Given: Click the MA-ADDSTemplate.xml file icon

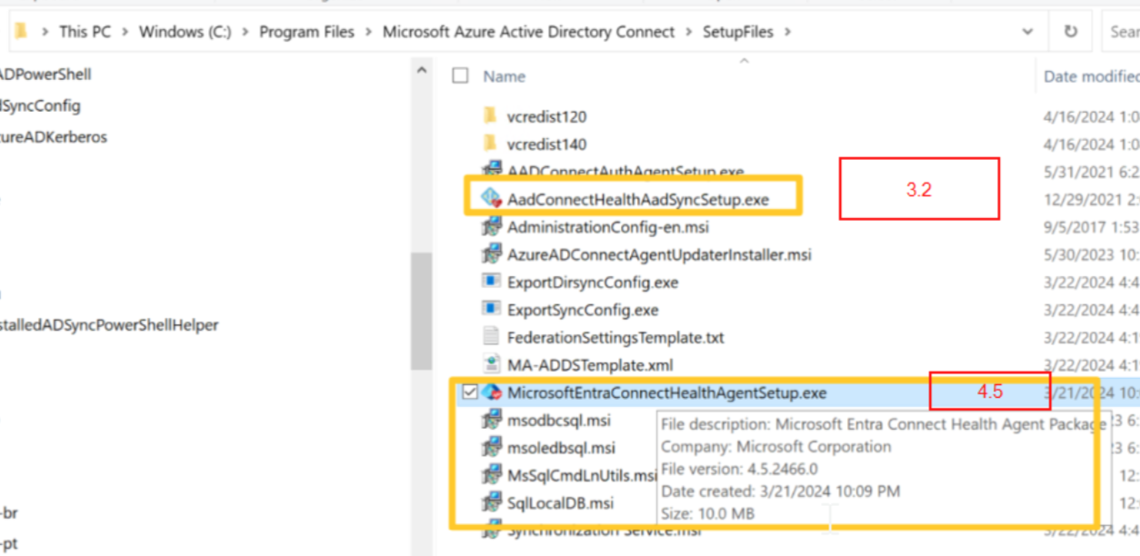Looking at the screenshot, I should (492, 365).
